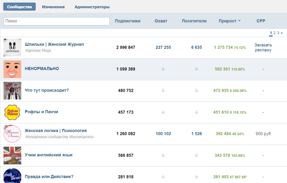Click subscribers count 1 099 389
The width and height of the screenshot is (287, 183).
(126, 69)
